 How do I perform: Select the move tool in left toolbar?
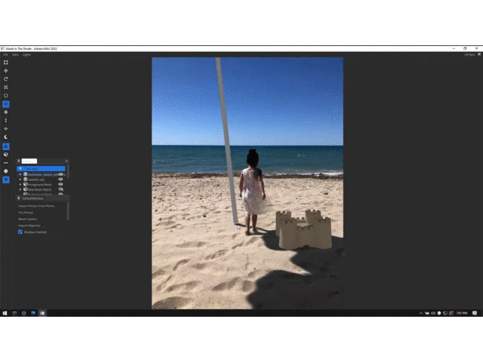coord(6,70)
